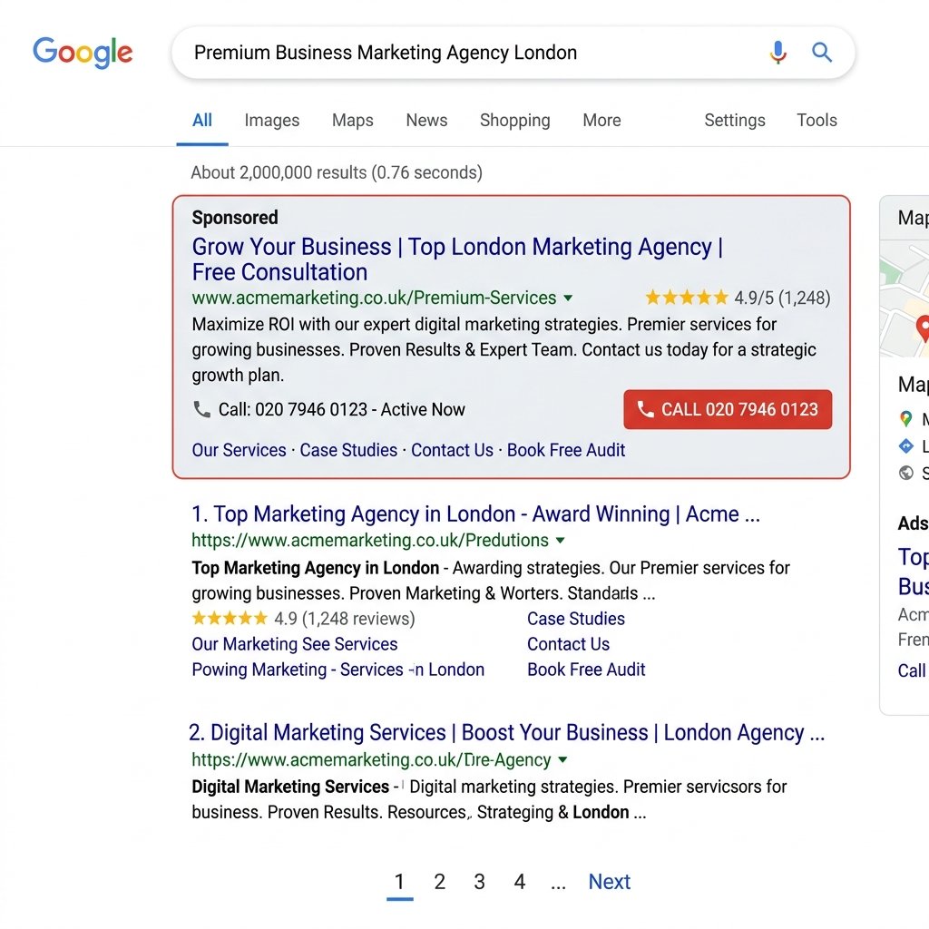Open Settings in search bar menu
The height and width of the screenshot is (929, 929).
[735, 121]
